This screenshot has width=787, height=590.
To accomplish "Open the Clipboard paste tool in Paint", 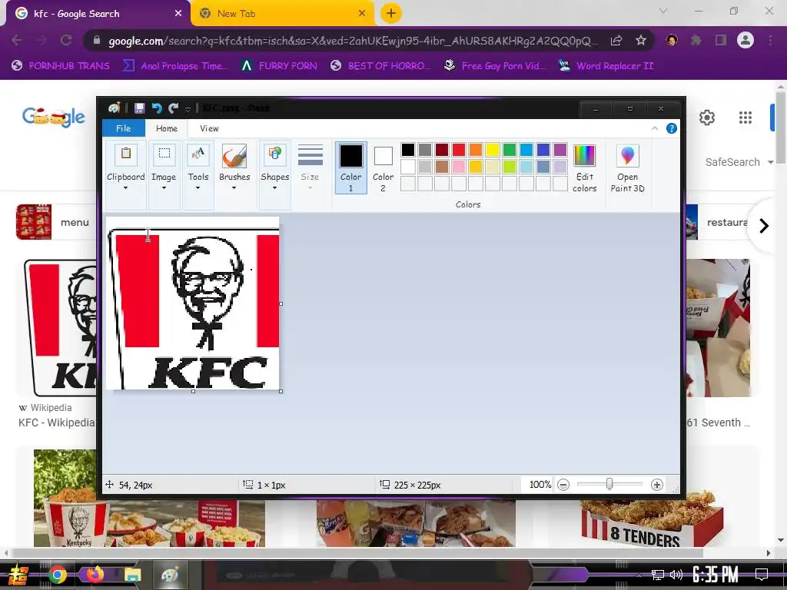I will tap(126, 154).
